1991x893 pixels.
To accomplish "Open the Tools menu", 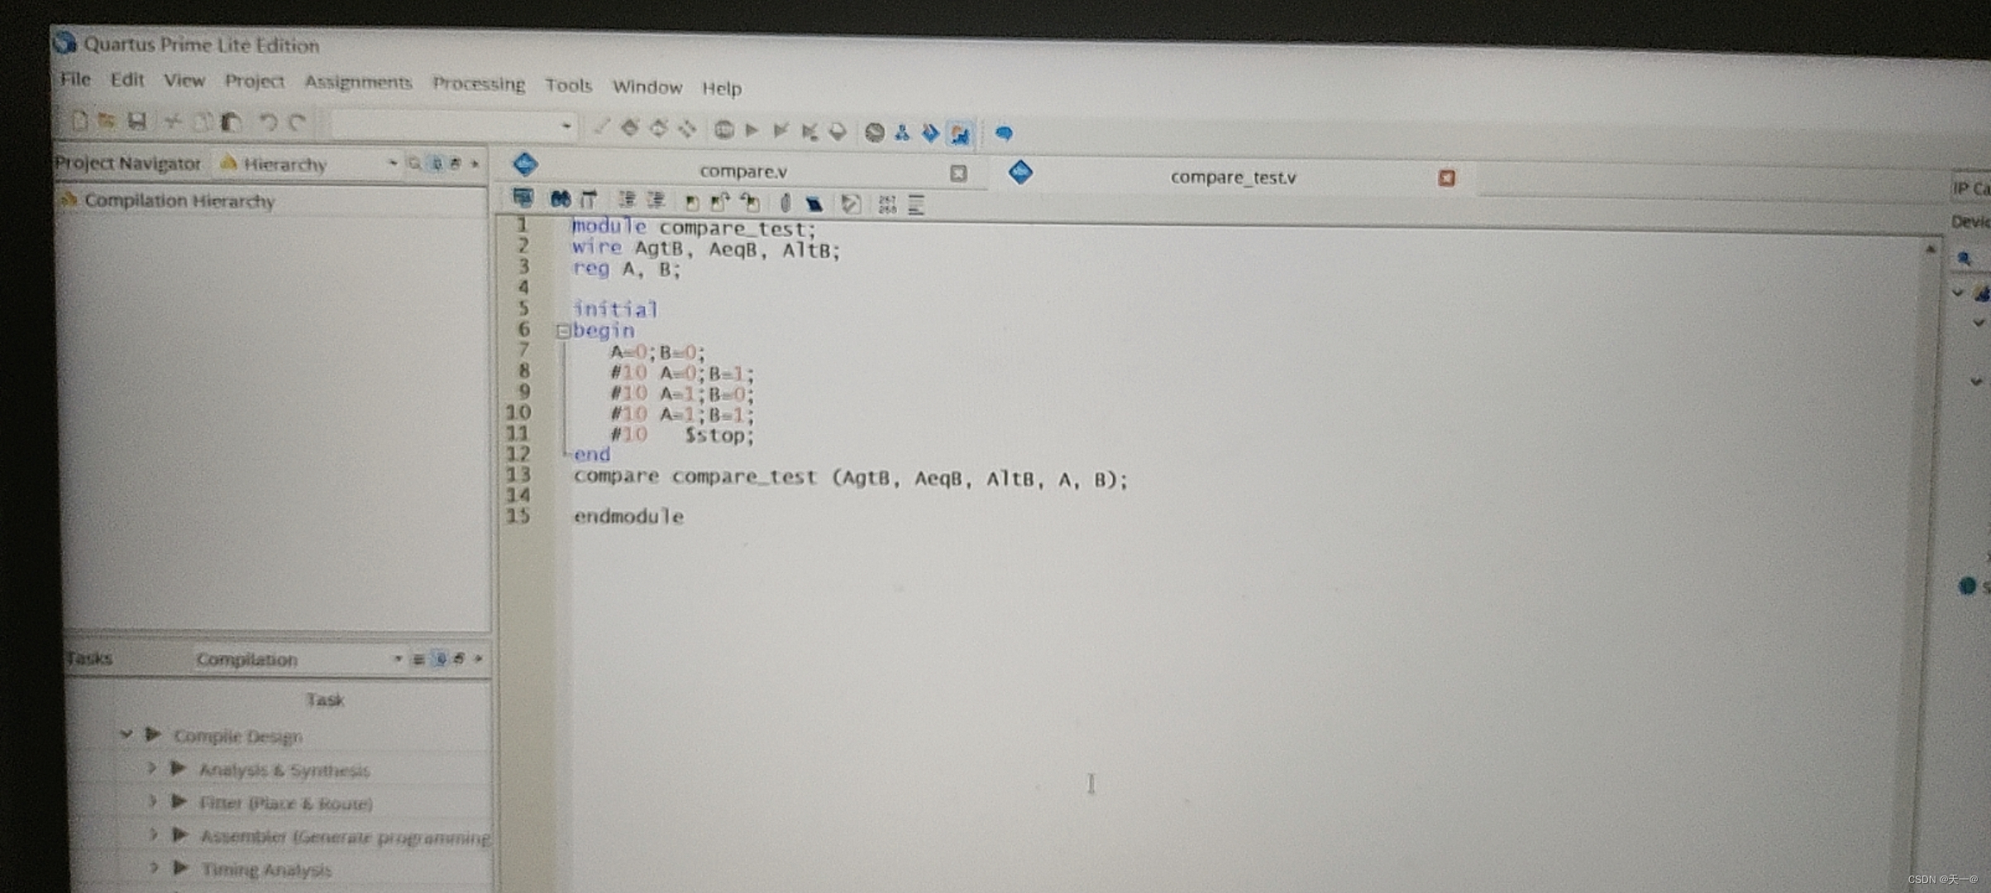I will [x=568, y=85].
